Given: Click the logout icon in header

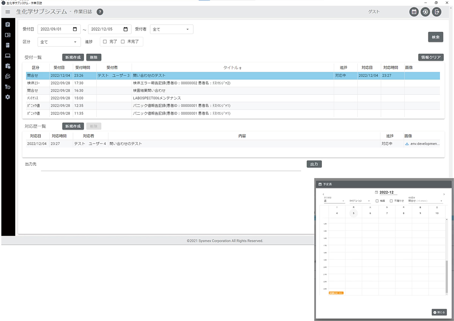Looking at the screenshot, I should coord(437,12).
